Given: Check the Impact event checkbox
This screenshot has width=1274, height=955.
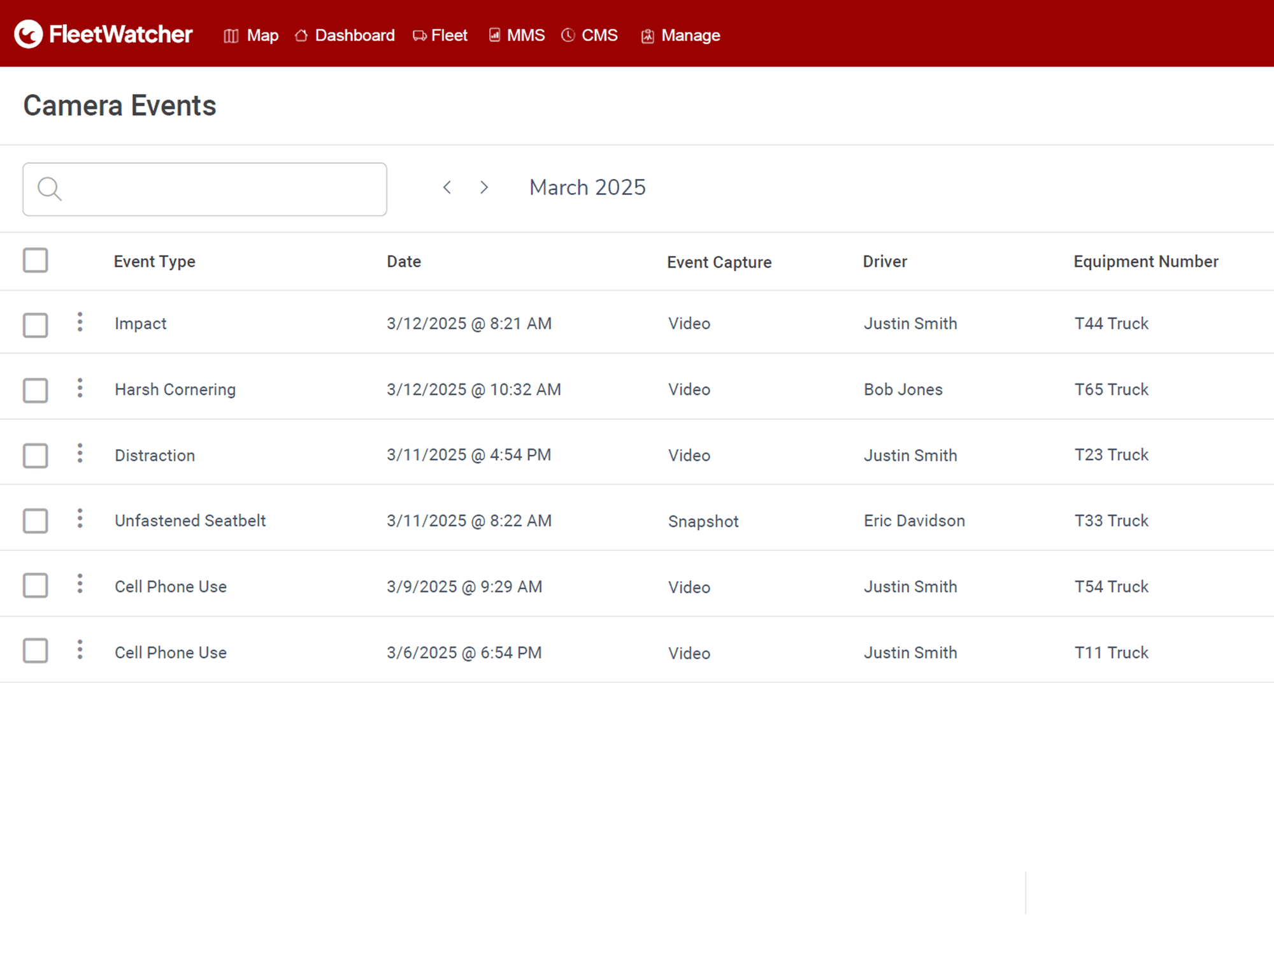Looking at the screenshot, I should [36, 325].
